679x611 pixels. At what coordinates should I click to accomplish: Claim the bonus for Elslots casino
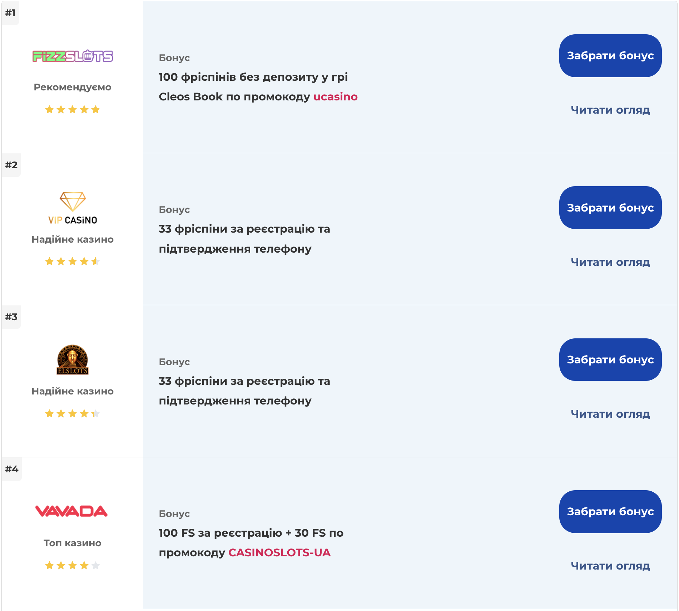(610, 359)
